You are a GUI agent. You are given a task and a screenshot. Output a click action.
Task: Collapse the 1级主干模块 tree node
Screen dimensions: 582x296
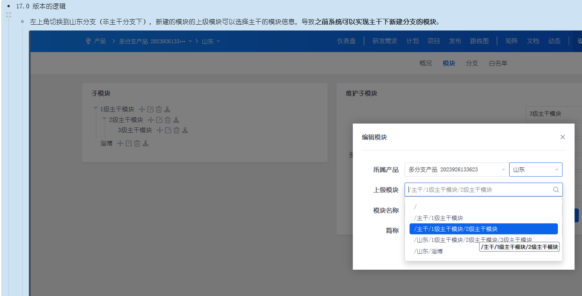(95, 109)
